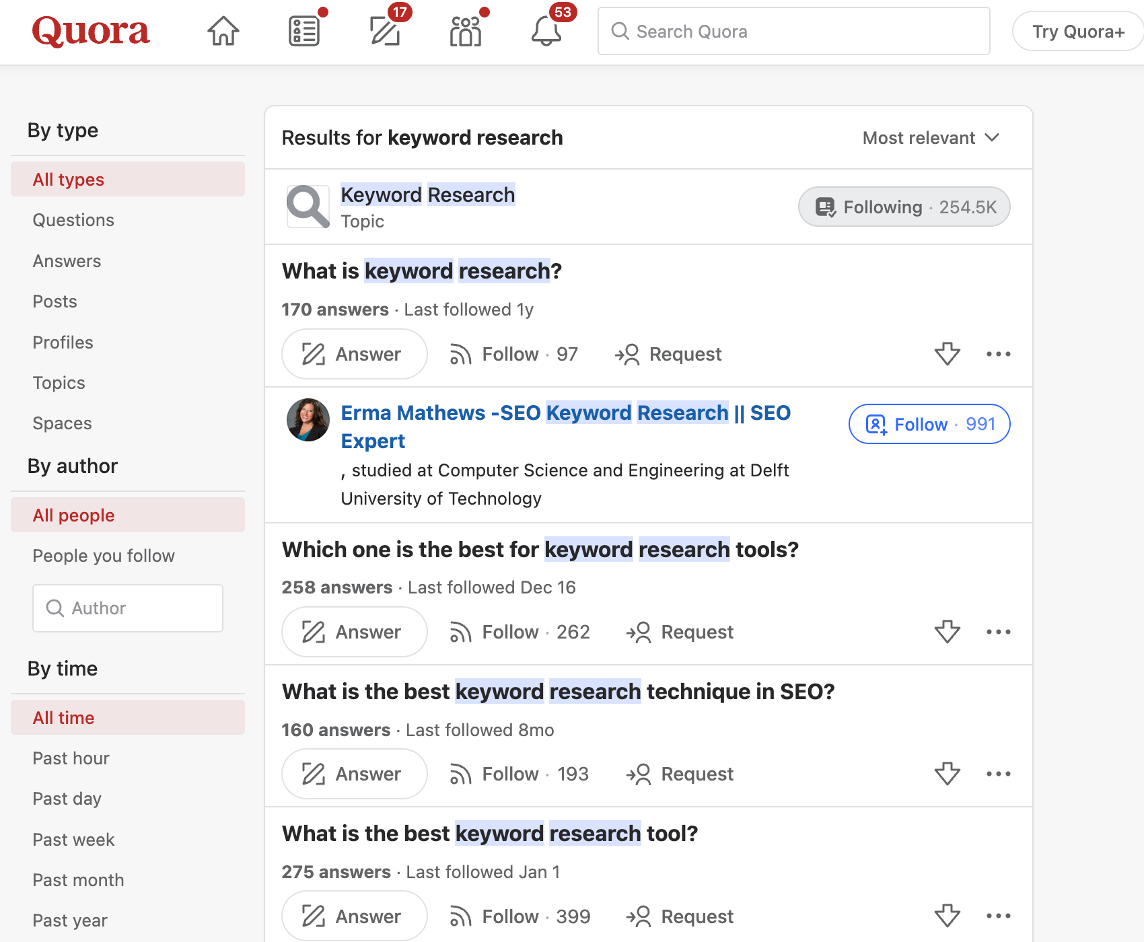Viewport: 1144px width, 942px height.
Task: Toggle Following on Keyword Research topic
Action: (x=904, y=207)
